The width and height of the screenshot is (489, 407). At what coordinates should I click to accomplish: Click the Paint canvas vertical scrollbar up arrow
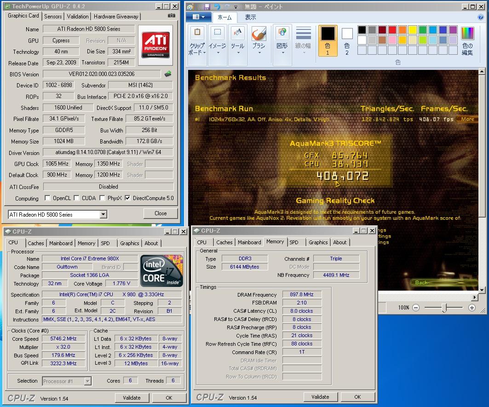click(x=482, y=72)
